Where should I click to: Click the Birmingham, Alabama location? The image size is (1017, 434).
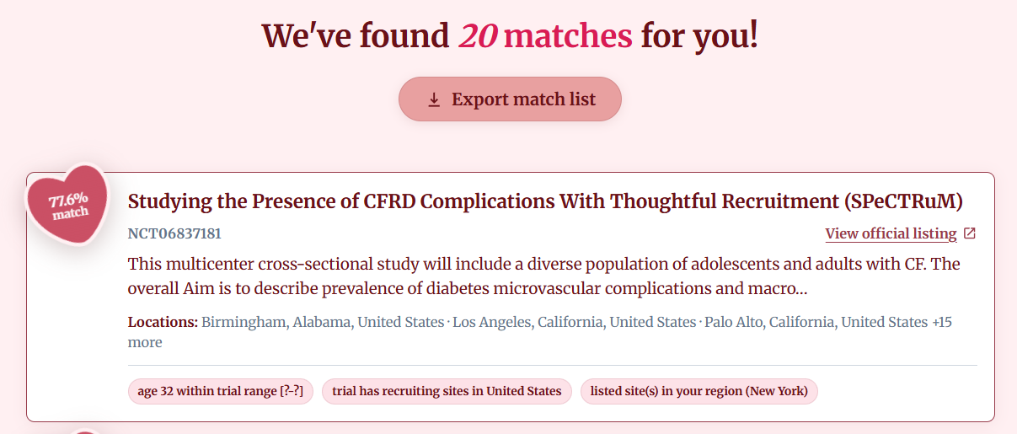tap(323, 322)
